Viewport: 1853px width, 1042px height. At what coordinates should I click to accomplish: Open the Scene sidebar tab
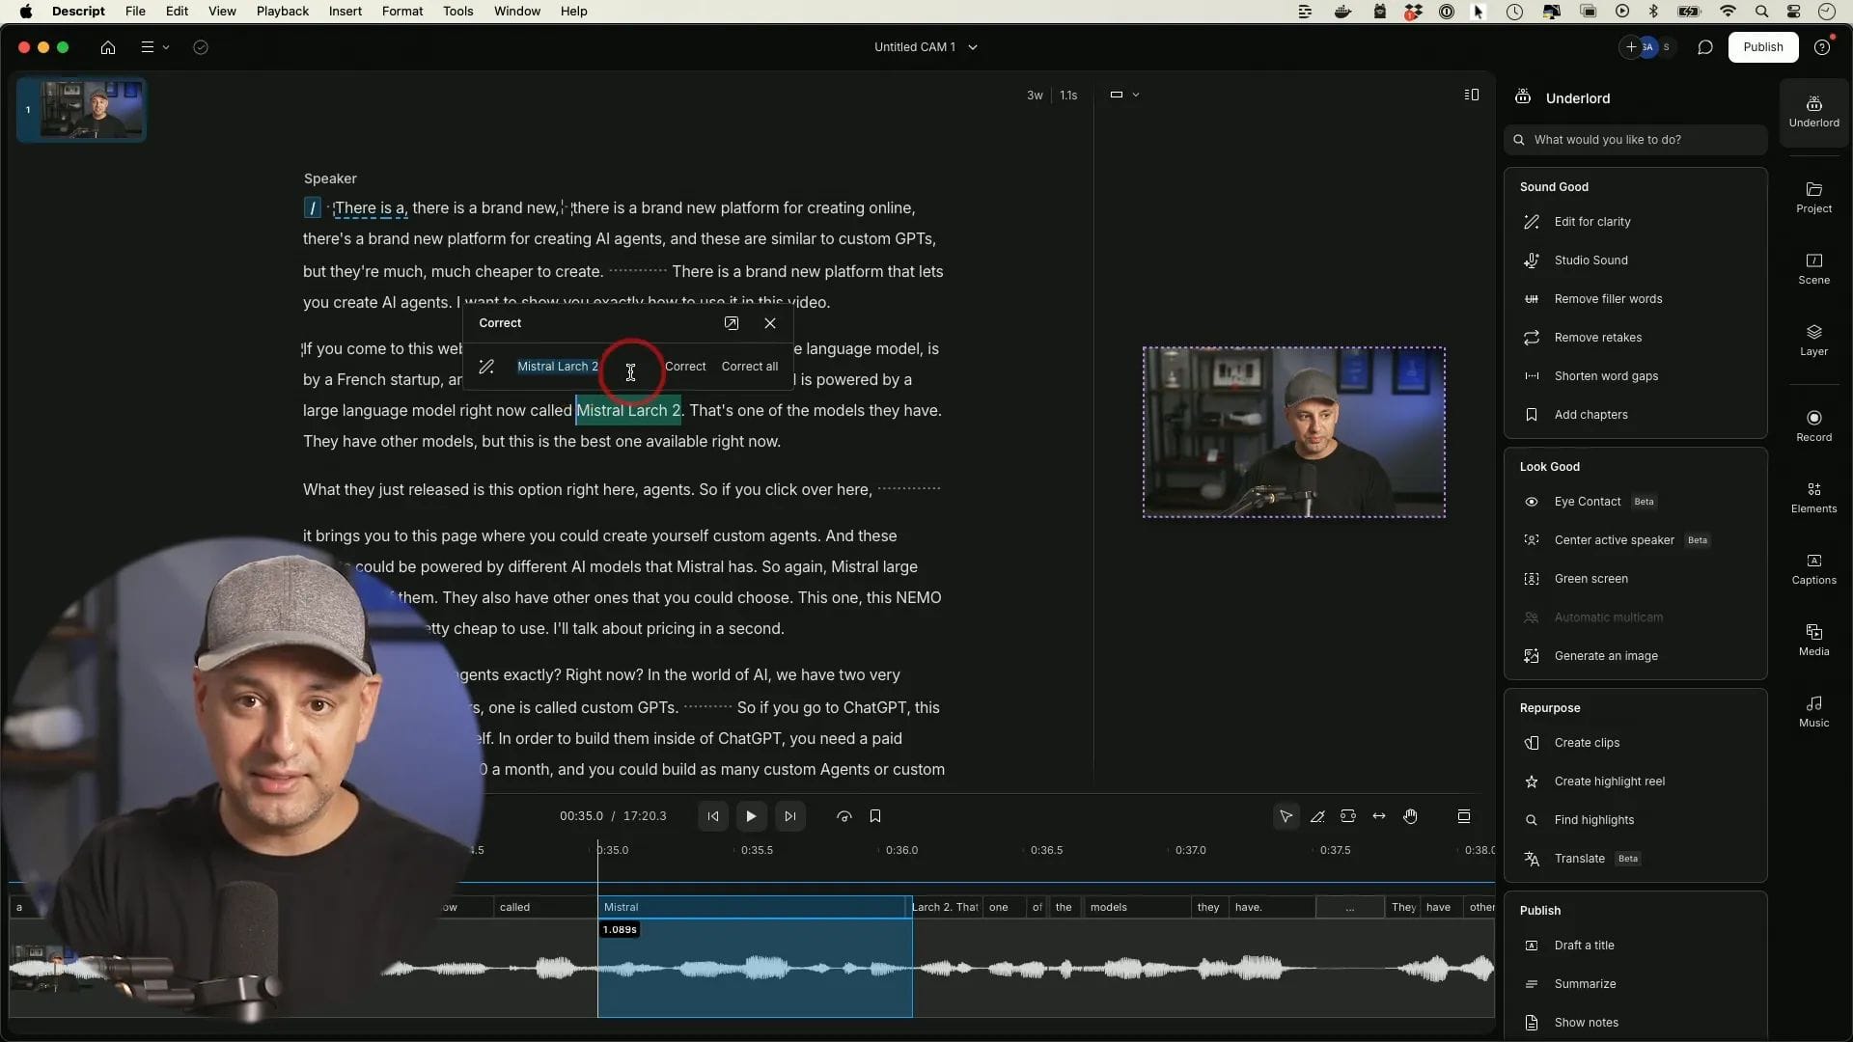(1813, 268)
